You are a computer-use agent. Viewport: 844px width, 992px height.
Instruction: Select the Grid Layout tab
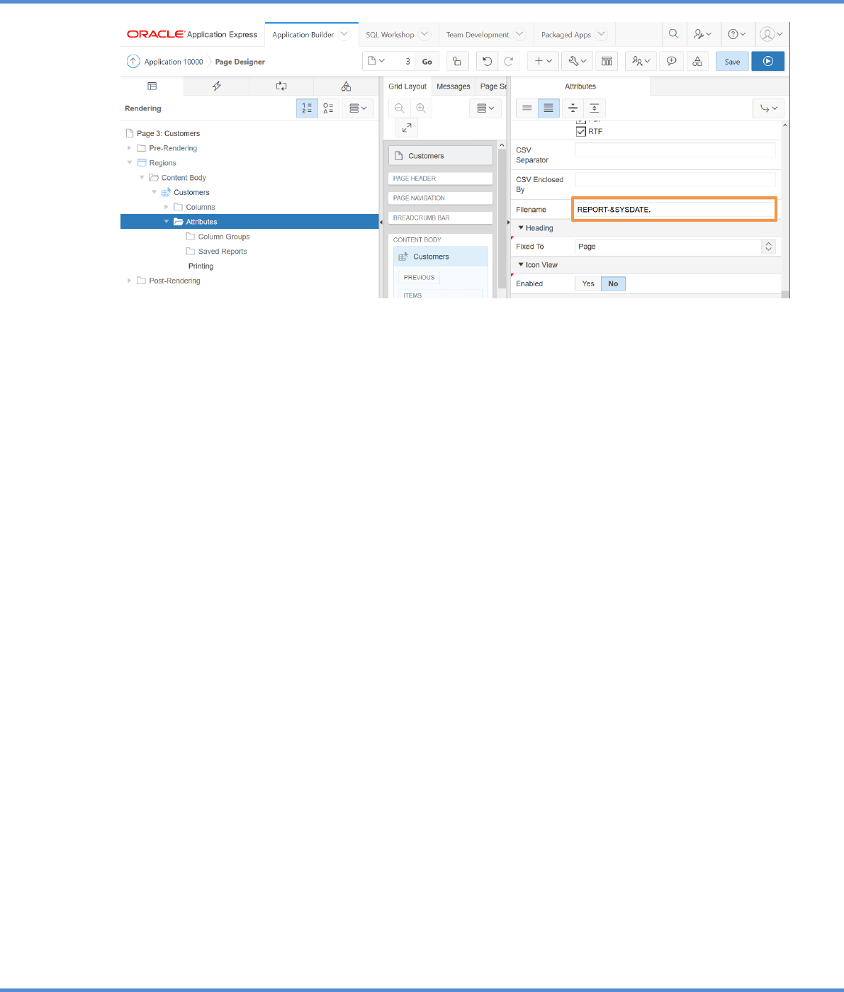click(x=407, y=86)
